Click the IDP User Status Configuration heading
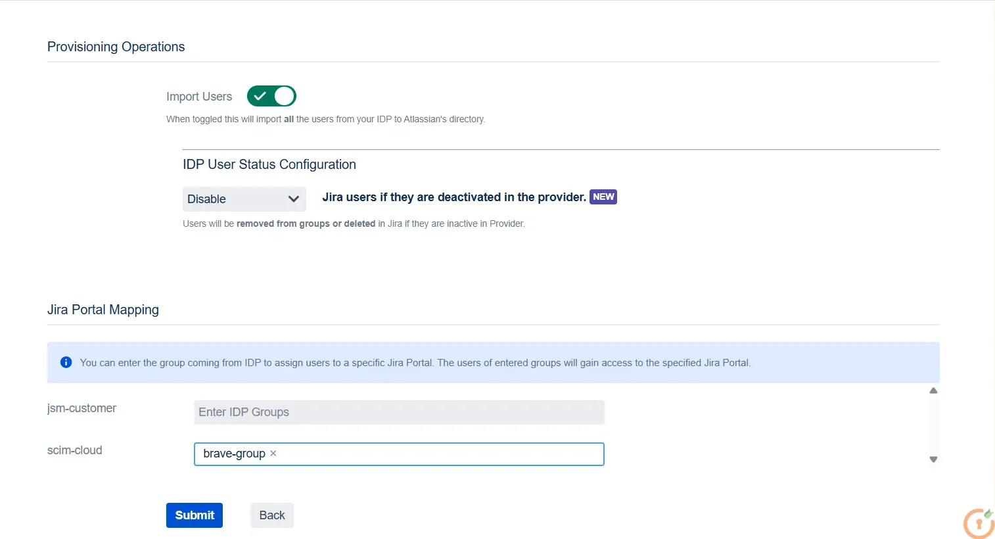Viewport: 995px width, 539px height. coord(269,164)
